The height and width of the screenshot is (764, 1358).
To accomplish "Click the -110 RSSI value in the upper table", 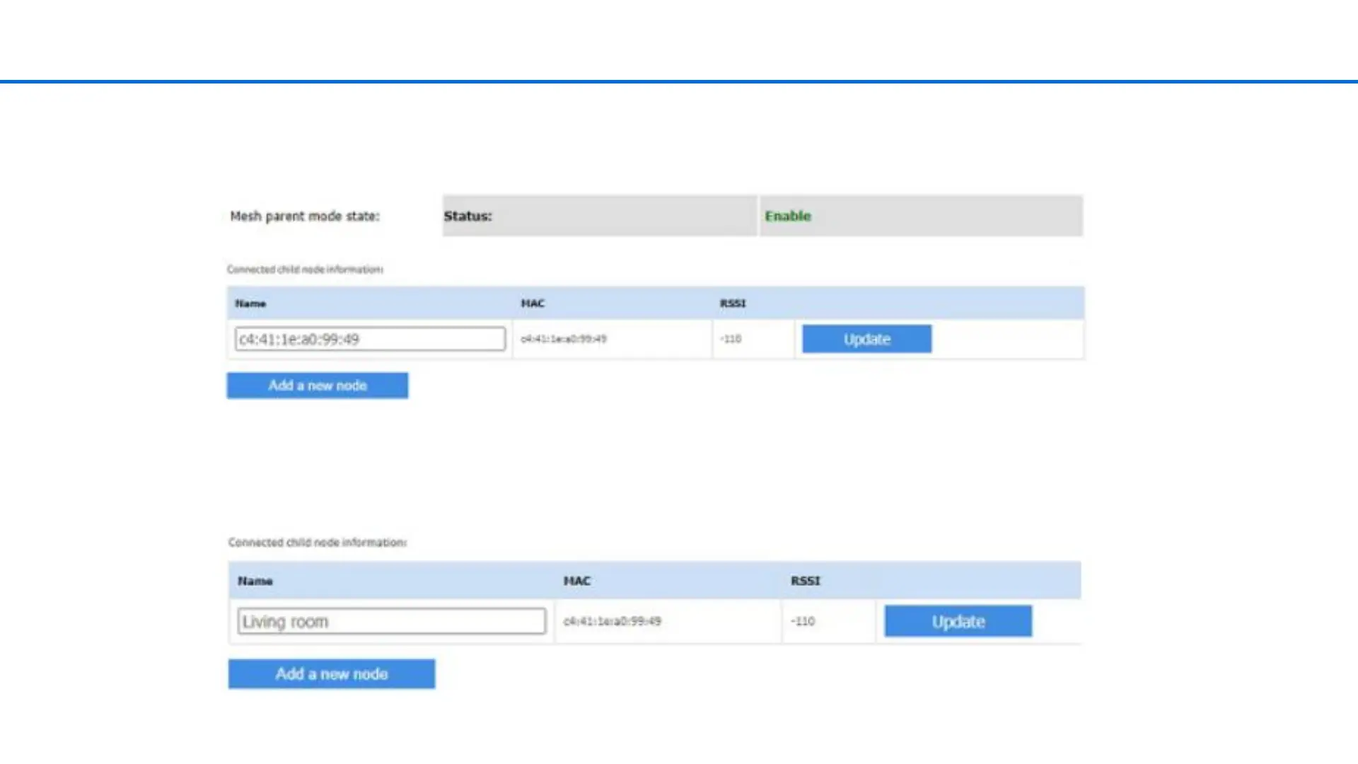I will point(731,339).
